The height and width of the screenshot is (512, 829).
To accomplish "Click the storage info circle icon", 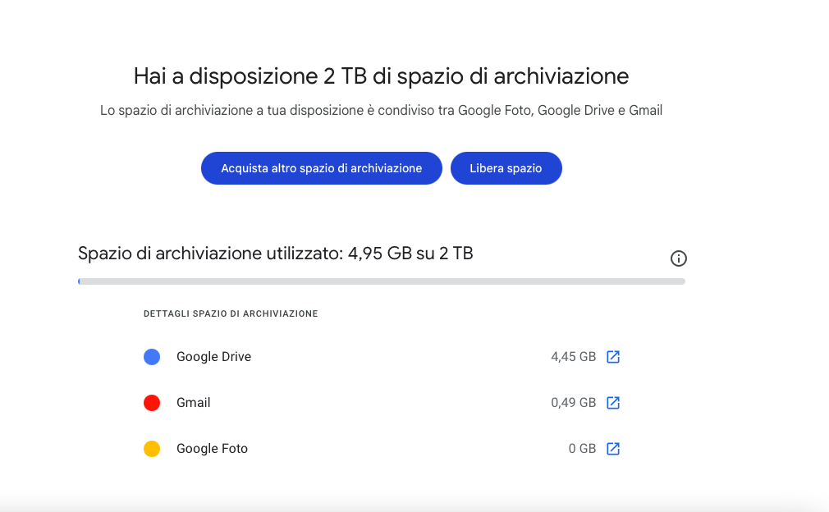I will 678,258.
